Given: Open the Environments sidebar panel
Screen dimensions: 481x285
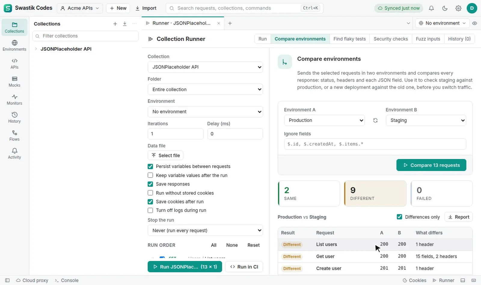Looking at the screenshot, I should [14, 45].
